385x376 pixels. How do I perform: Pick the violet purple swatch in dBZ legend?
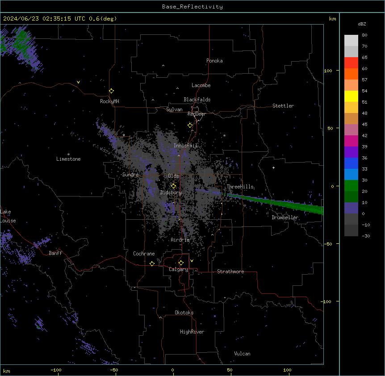point(351,152)
